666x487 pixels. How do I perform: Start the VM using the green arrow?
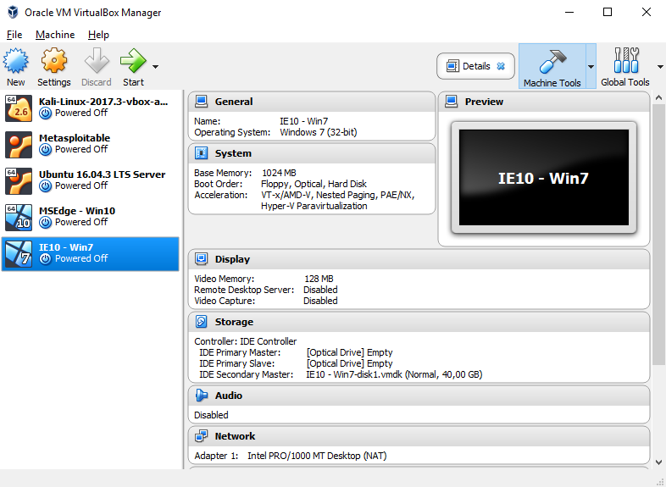133,61
